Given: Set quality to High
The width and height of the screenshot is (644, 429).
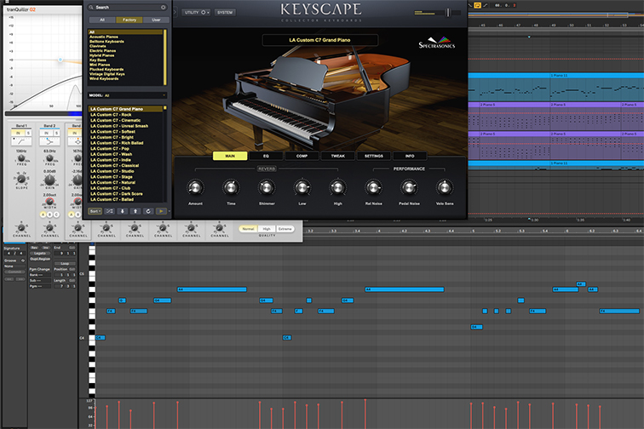Looking at the screenshot, I should coord(267,229).
